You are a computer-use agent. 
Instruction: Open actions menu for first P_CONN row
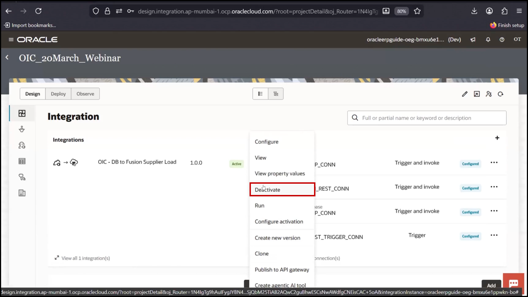pos(494,163)
